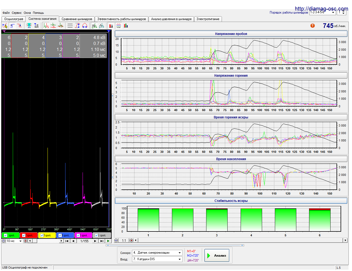
Task: Toggle cylinder 3 yellow checkbox
Action: (42, 235)
